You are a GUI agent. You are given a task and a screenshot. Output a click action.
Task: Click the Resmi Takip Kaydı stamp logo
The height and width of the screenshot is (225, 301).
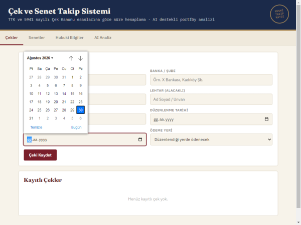pyautogui.click(x=279, y=14)
